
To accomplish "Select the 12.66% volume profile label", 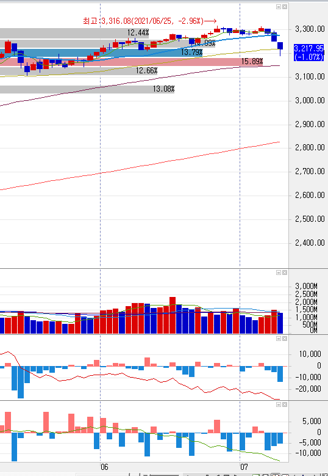I will pos(146,71).
